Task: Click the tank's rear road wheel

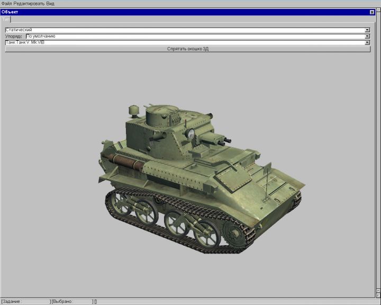Action: point(122,203)
